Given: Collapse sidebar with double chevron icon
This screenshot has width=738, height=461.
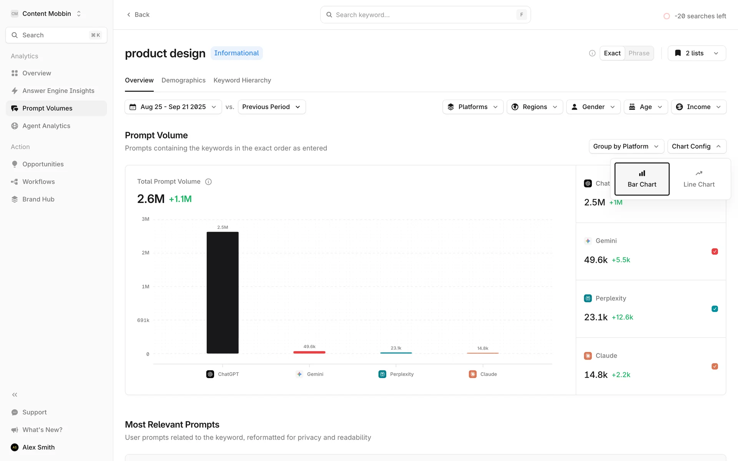Looking at the screenshot, I should coord(15,395).
